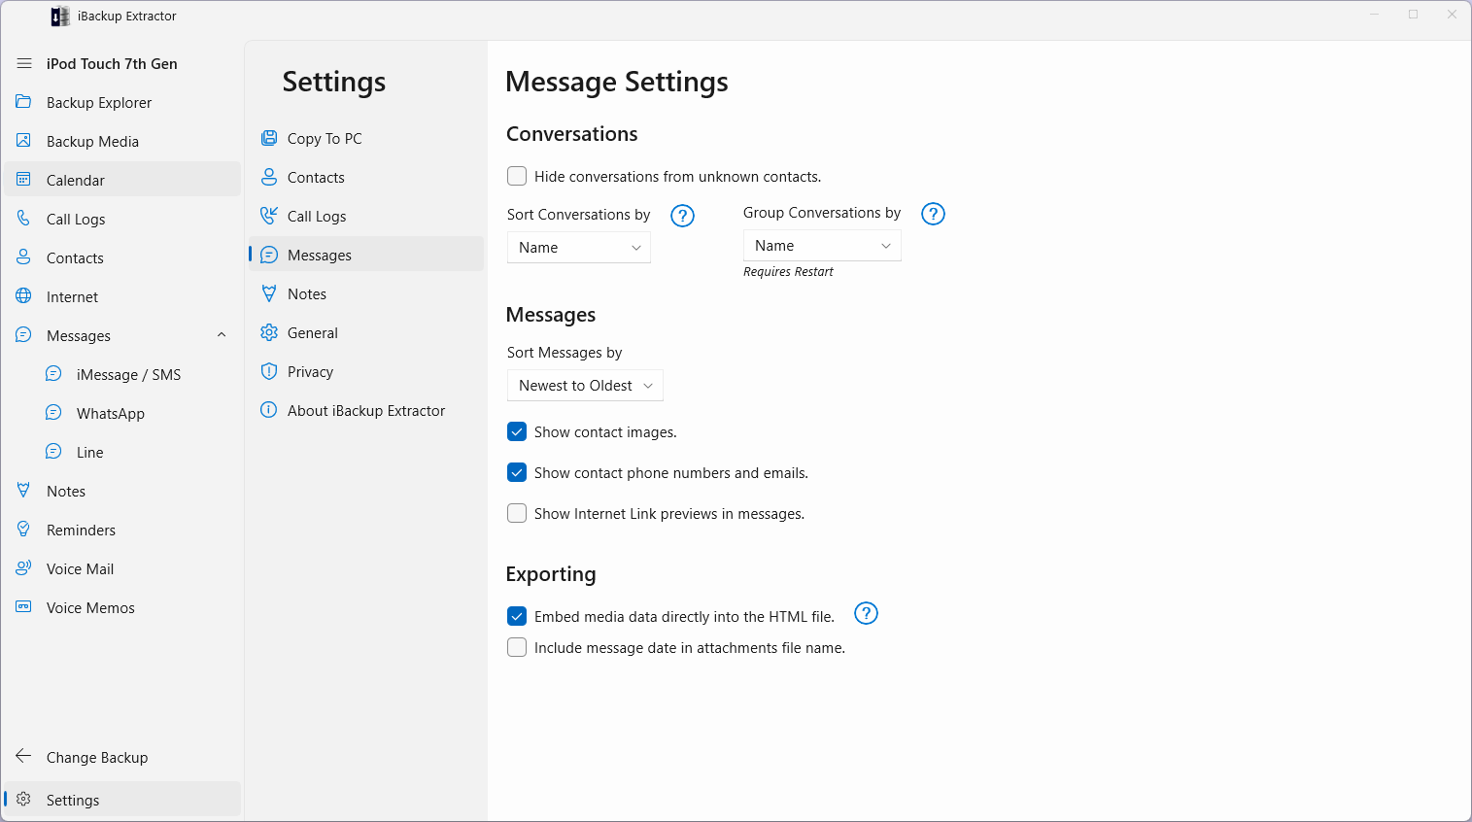The height and width of the screenshot is (822, 1472).
Task: Uncheck Show contact images
Action: coord(517,431)
